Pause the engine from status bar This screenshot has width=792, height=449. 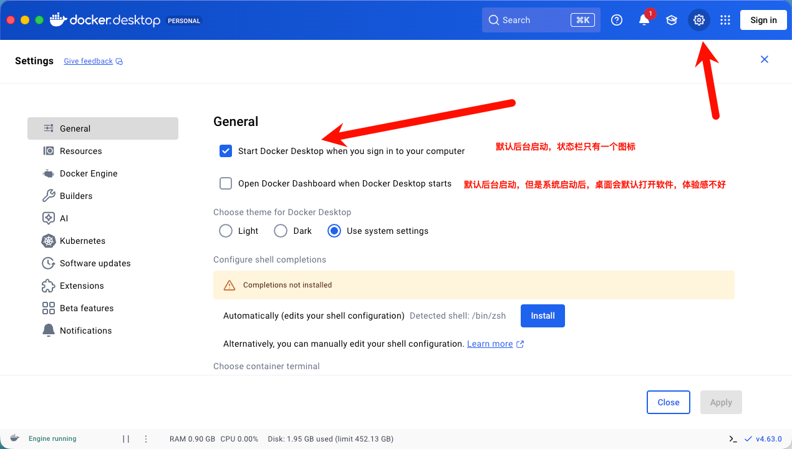126,439
